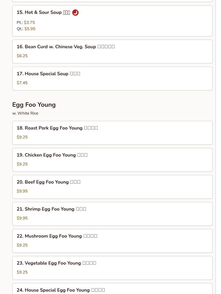Click the $7.45 House Special Soup price
This screenshot has height=294, width=221.
click(22, 83)
